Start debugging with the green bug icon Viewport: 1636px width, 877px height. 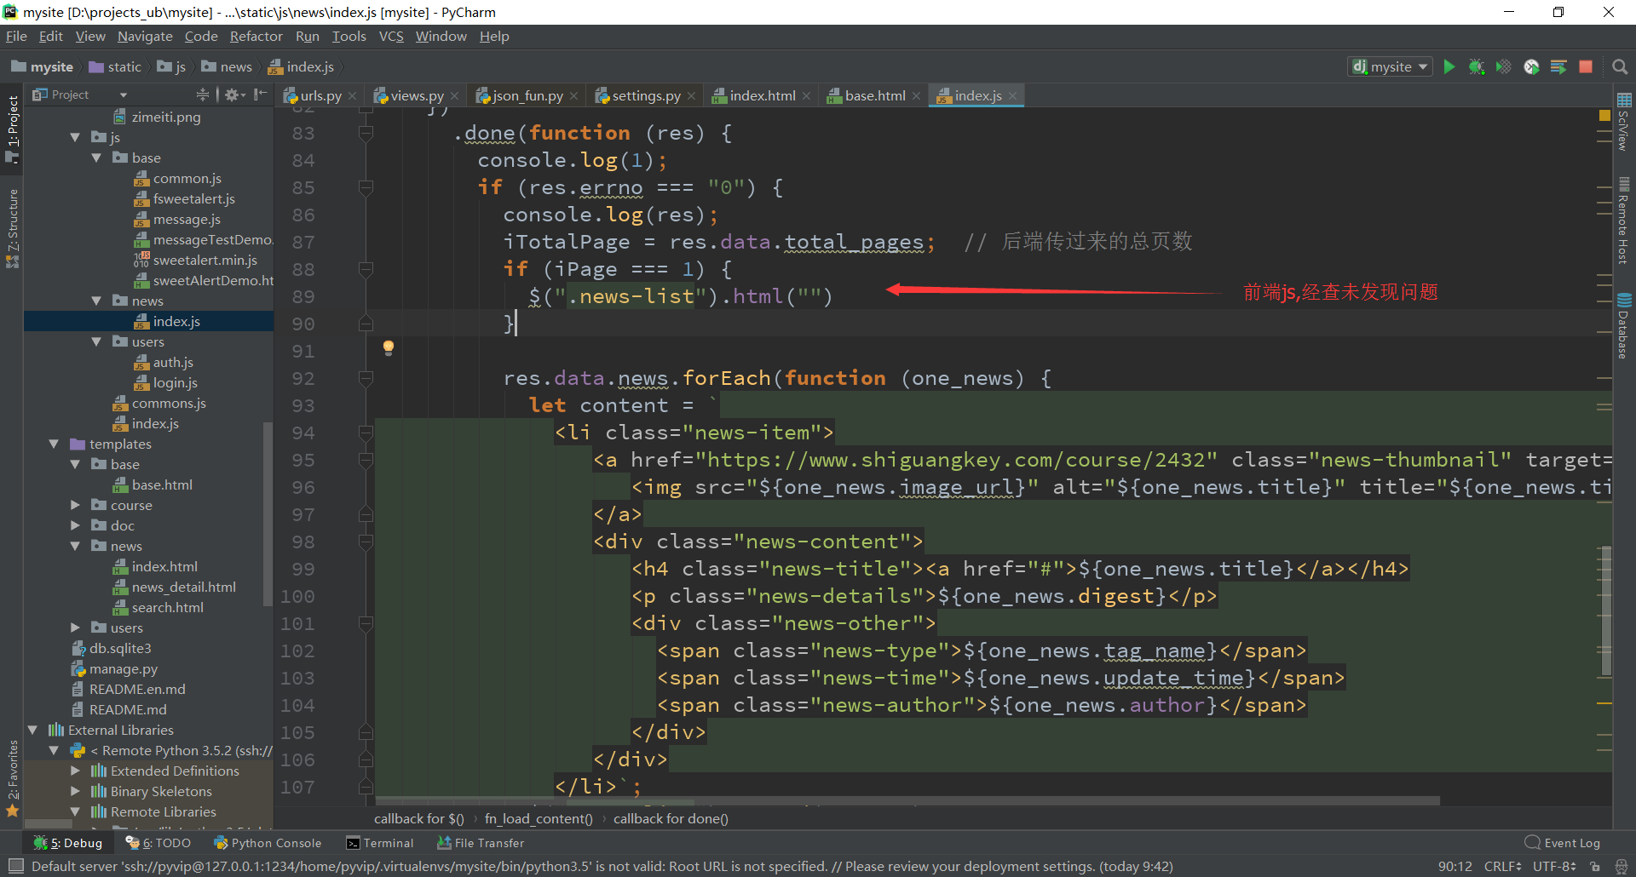click(1477, 66)
